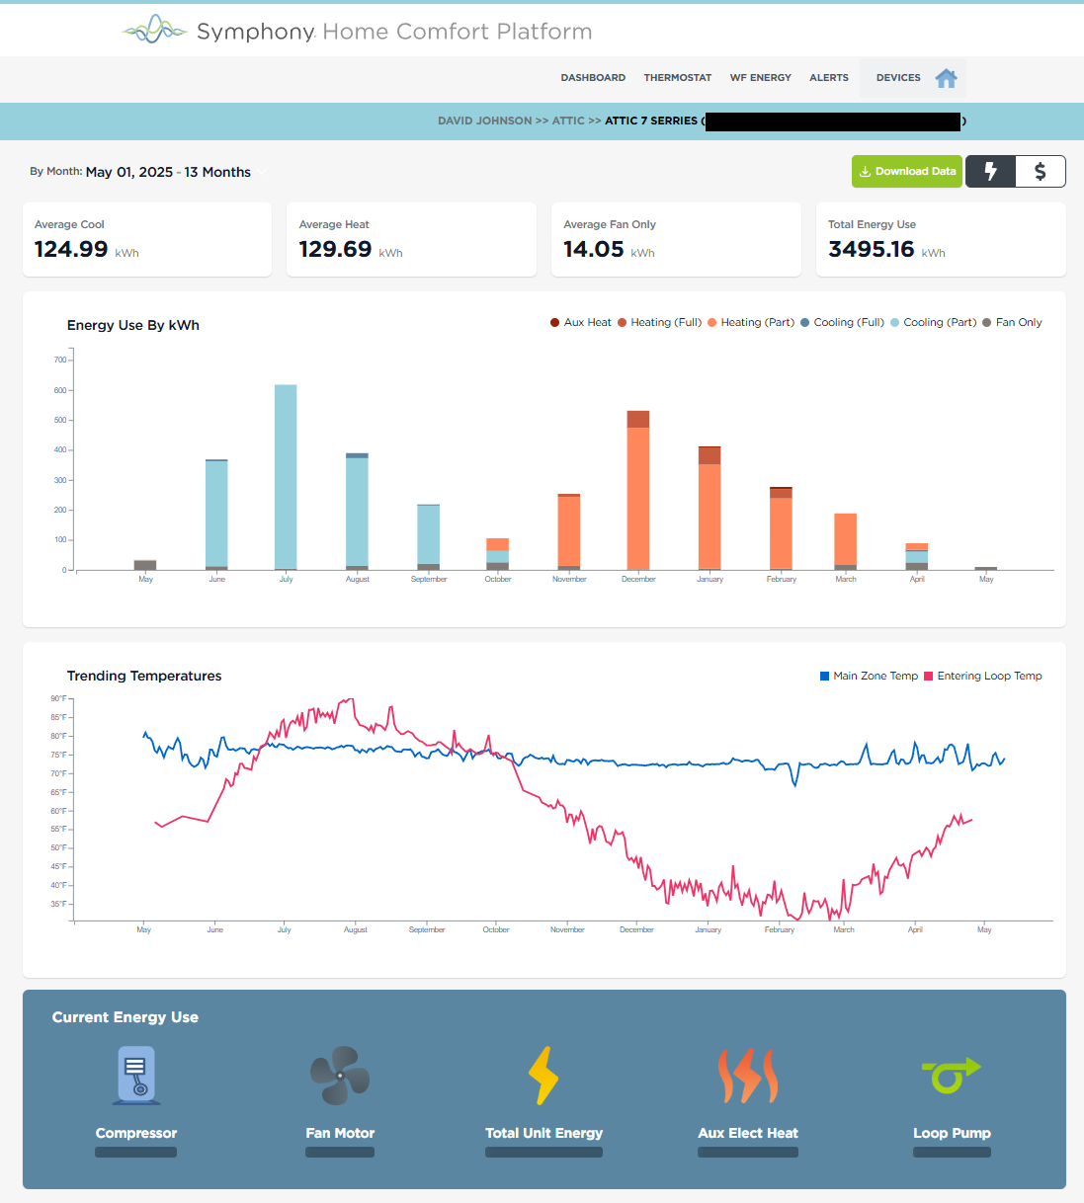The width and height of the screenshot is (1084, 1203).
Task: Click the July cooling bar in chart
Action: (286, 477)
